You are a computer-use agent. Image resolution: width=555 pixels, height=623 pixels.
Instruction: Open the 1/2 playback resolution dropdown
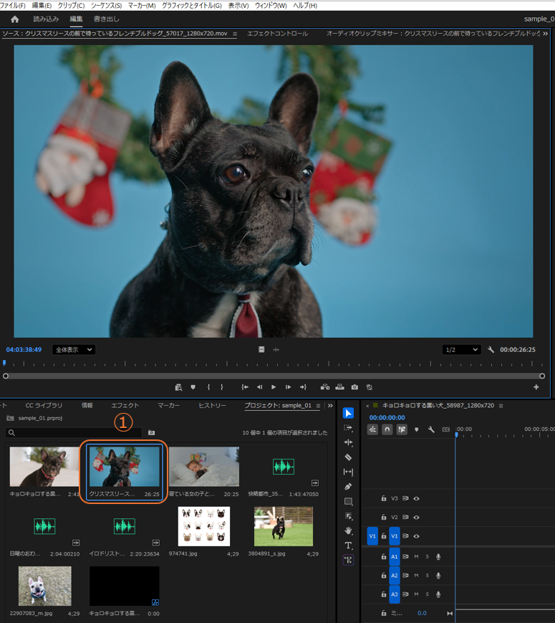pos(461,350)
